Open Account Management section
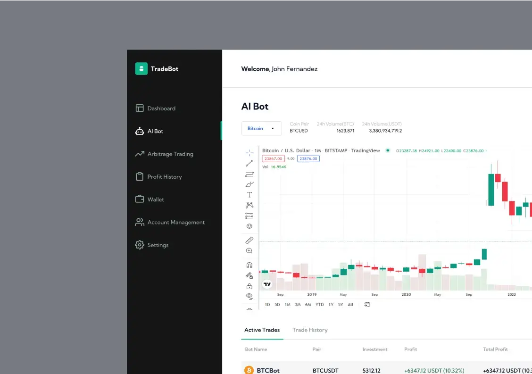 coord(170,222)
